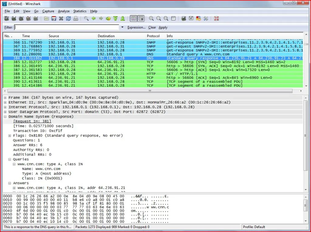This screenshot has height=232, width=311.
Task: Open the Find Packet magnifier icon
Action: (x=86, y=18)
